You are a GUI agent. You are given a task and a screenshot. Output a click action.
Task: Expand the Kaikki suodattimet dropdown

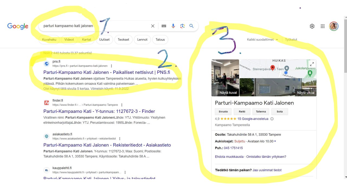262,40
